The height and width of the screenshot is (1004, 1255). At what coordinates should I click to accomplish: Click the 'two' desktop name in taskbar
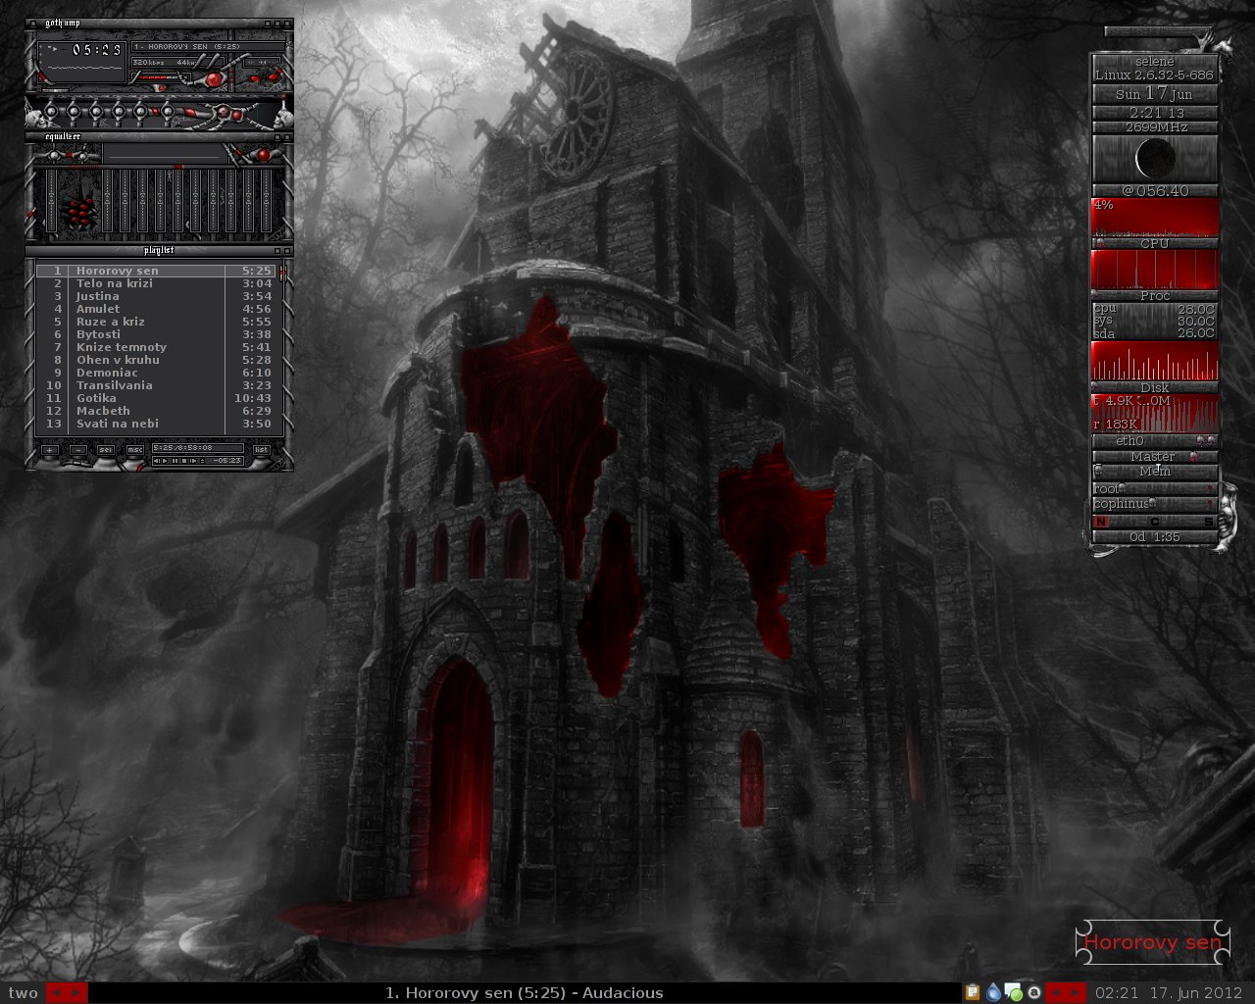(23, 993)
